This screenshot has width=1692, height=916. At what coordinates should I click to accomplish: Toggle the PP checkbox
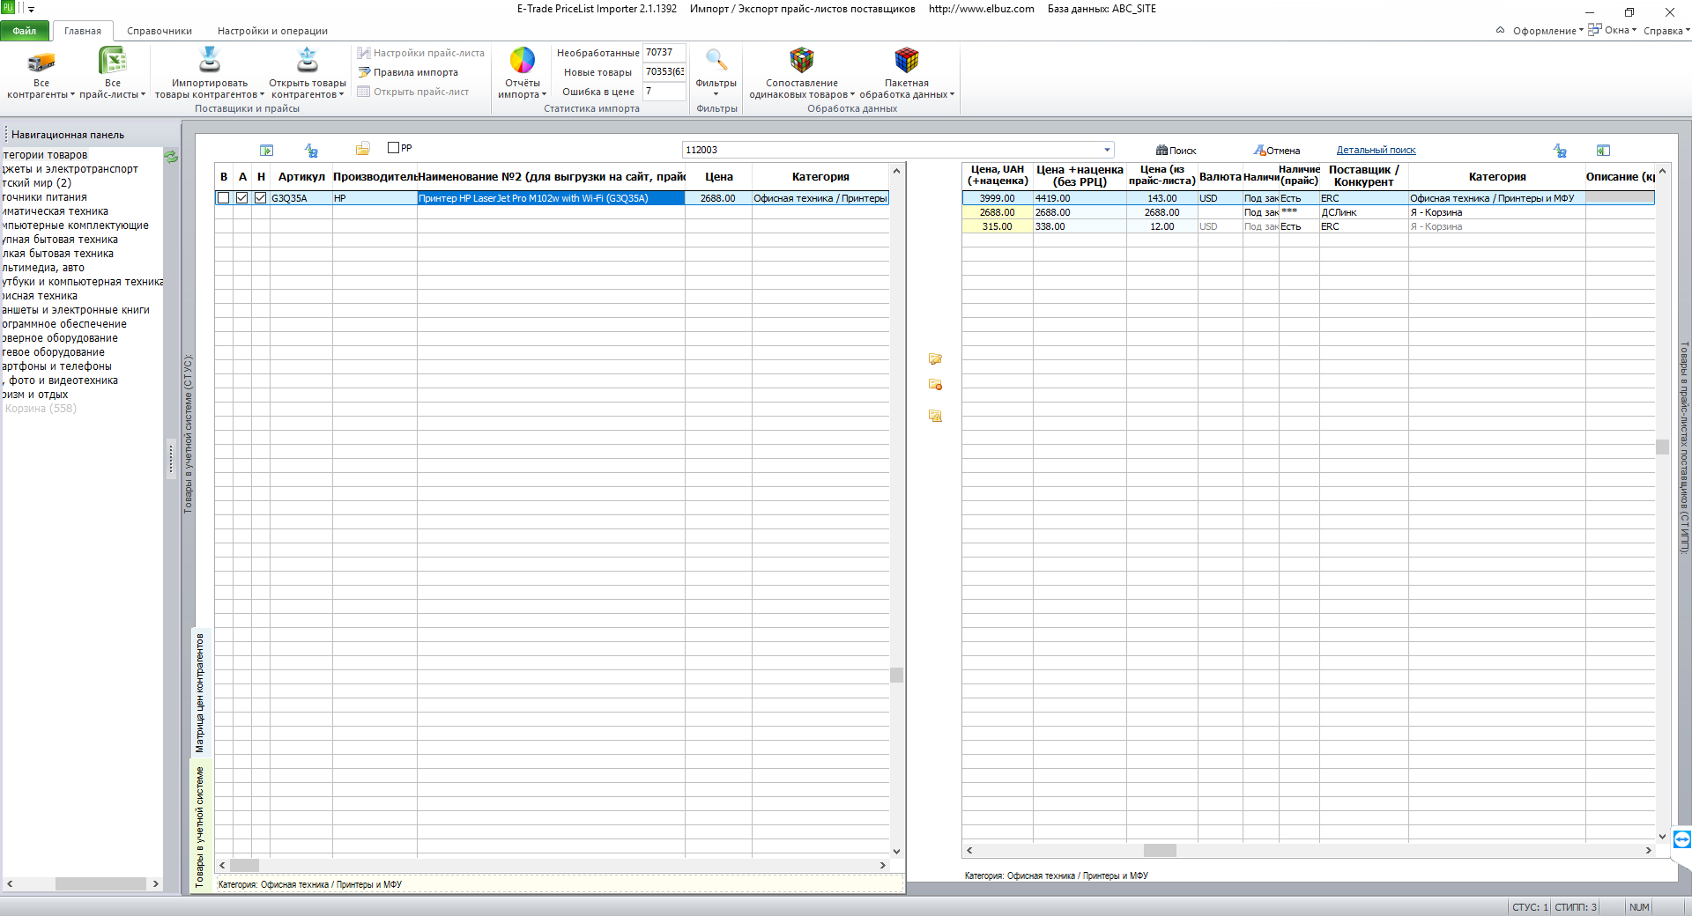click(x=393, y=148)
